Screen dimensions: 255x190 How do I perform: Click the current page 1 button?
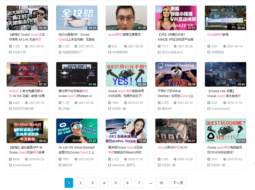coord(69,183)
